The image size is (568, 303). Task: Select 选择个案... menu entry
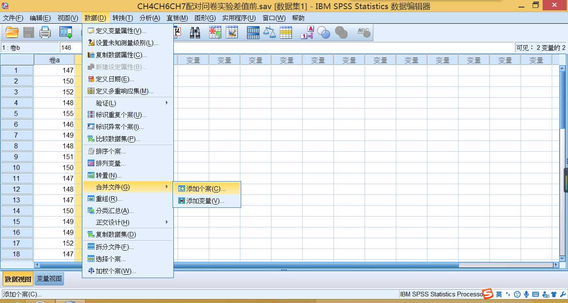click(128, 259)
